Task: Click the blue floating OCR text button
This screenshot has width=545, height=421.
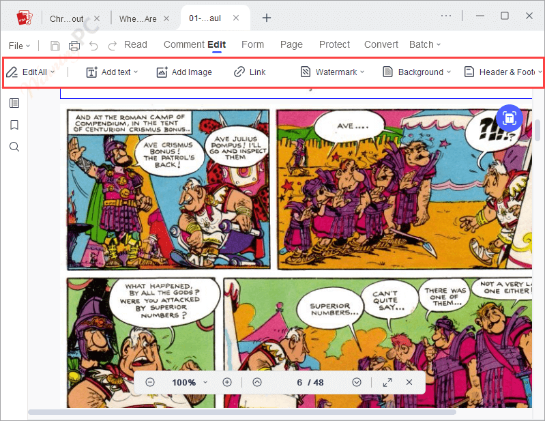Action: tap(510, 118)
